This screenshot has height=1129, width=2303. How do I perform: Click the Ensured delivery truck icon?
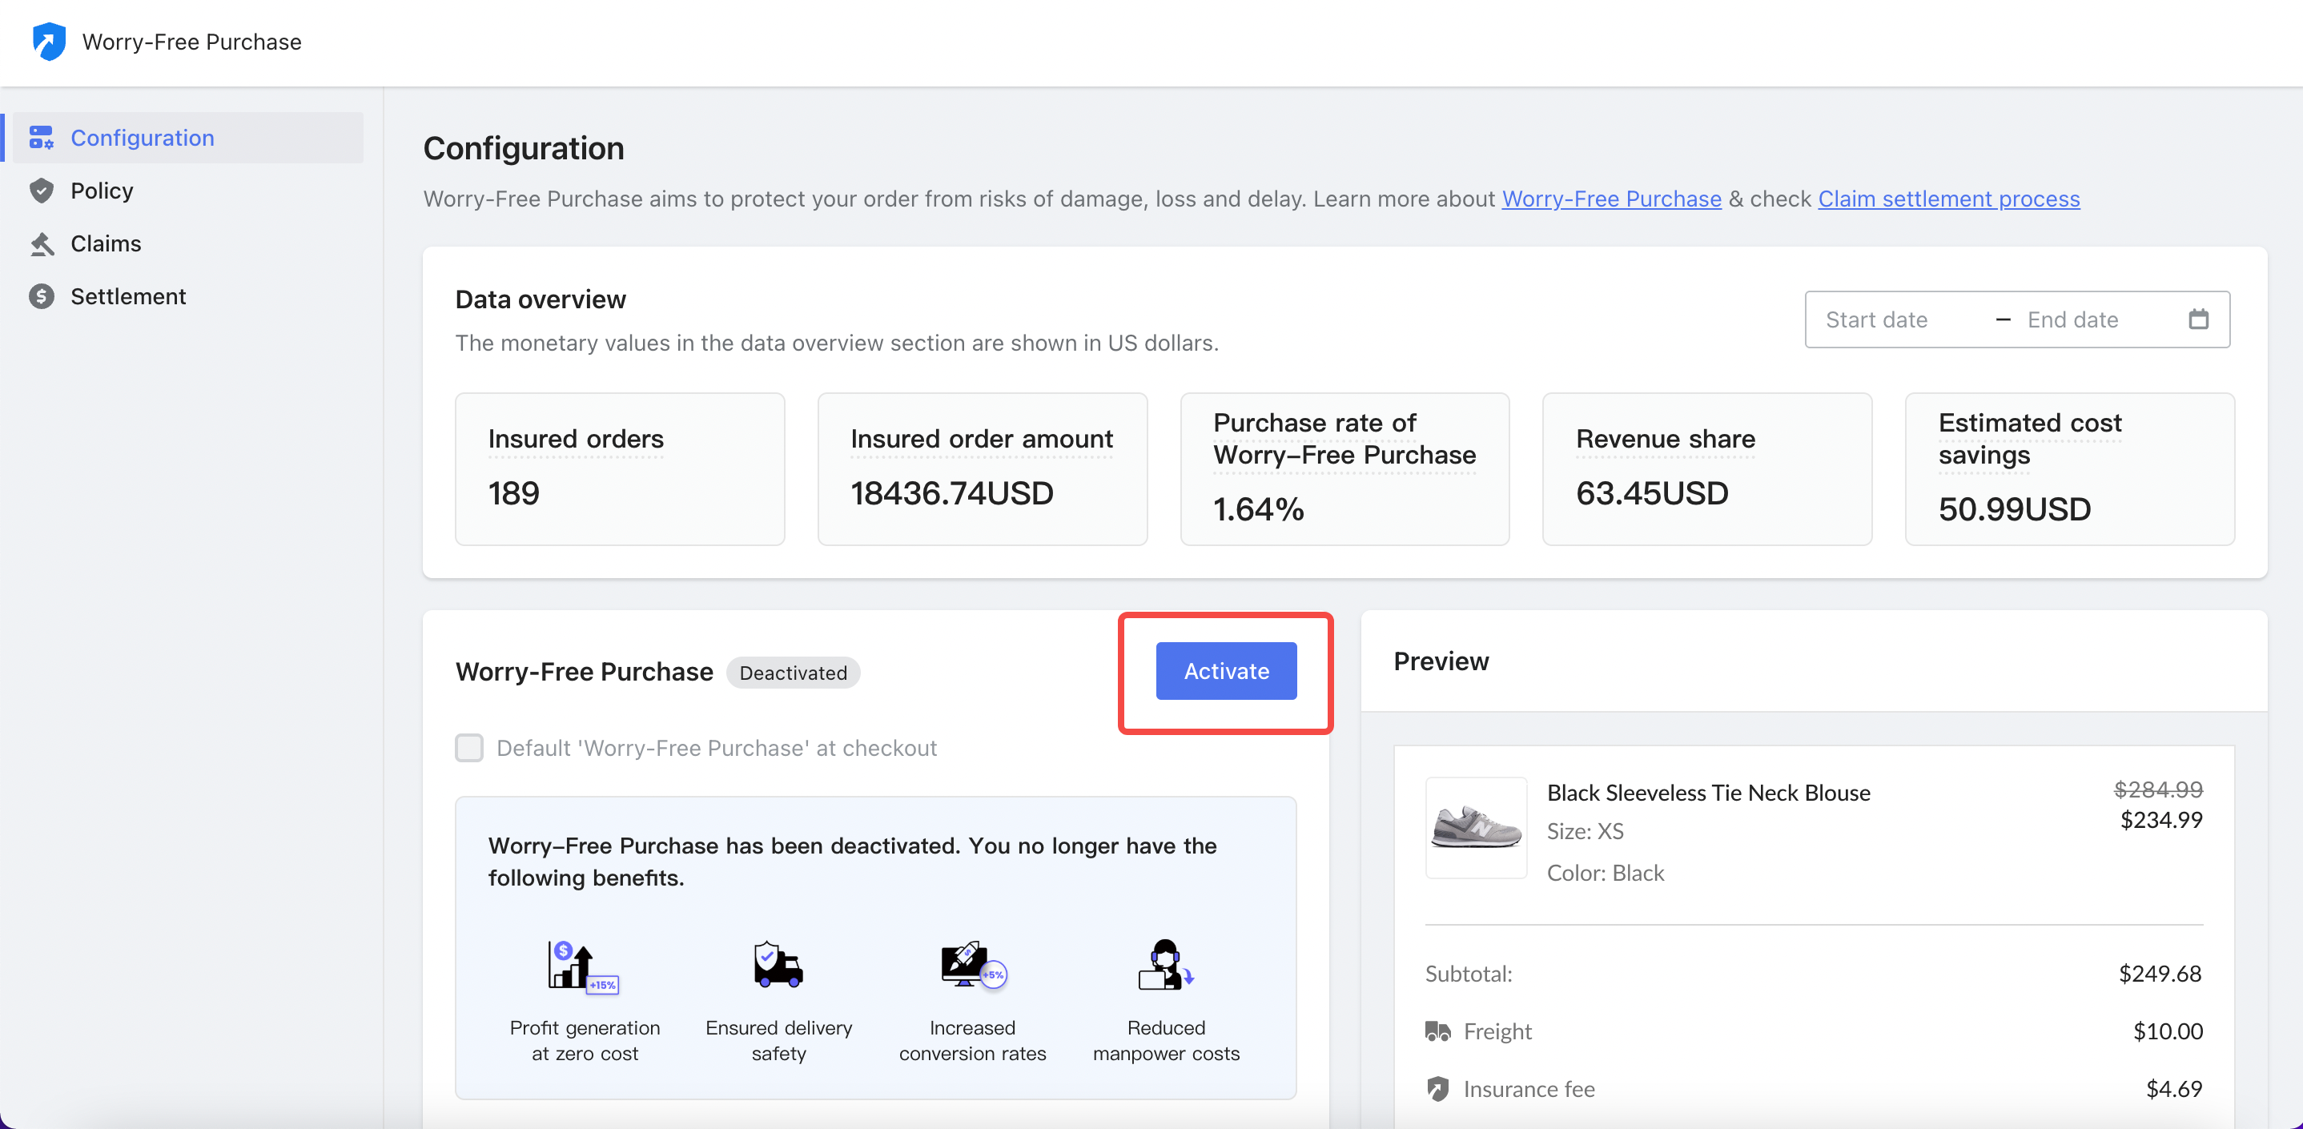pos(778,963)
